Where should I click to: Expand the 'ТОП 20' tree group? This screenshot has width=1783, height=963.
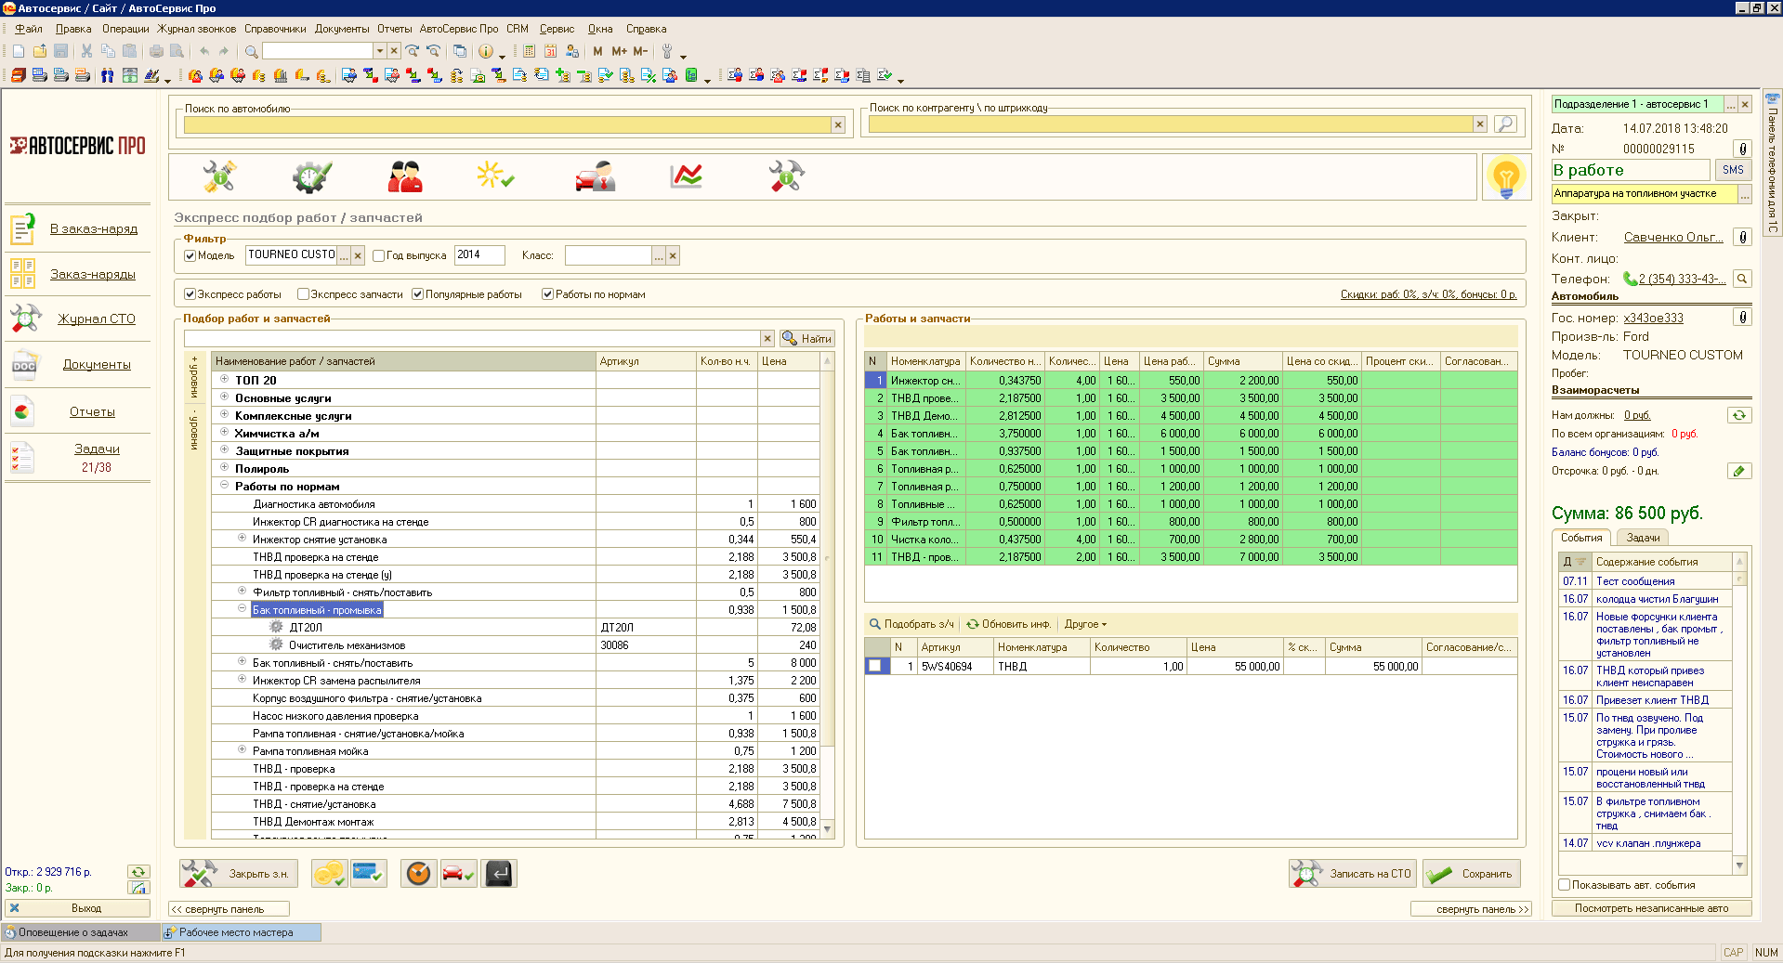click(224, 379)
